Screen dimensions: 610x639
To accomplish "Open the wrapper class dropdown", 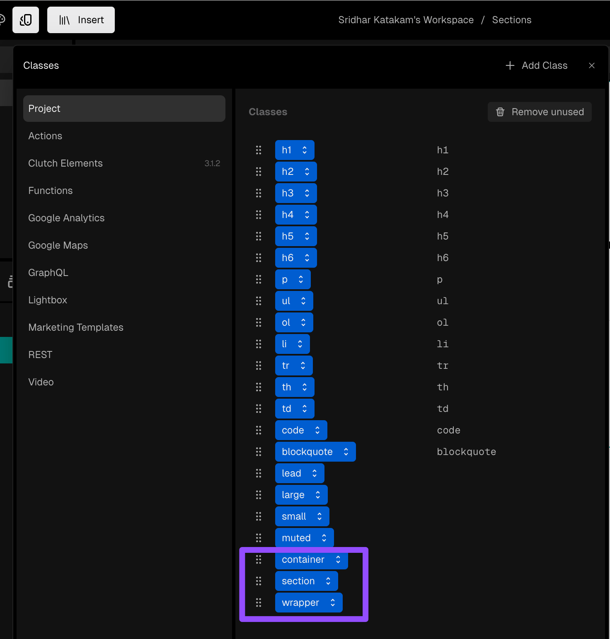I will [x=309, y=603].
